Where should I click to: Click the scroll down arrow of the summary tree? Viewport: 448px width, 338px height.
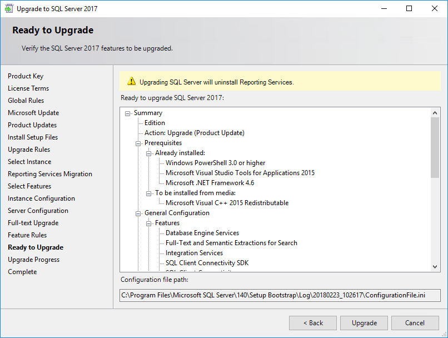coord(435,267)
